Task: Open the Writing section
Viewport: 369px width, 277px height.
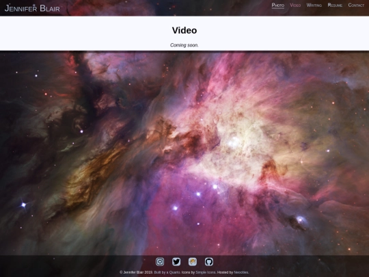Action: [314, 5]
